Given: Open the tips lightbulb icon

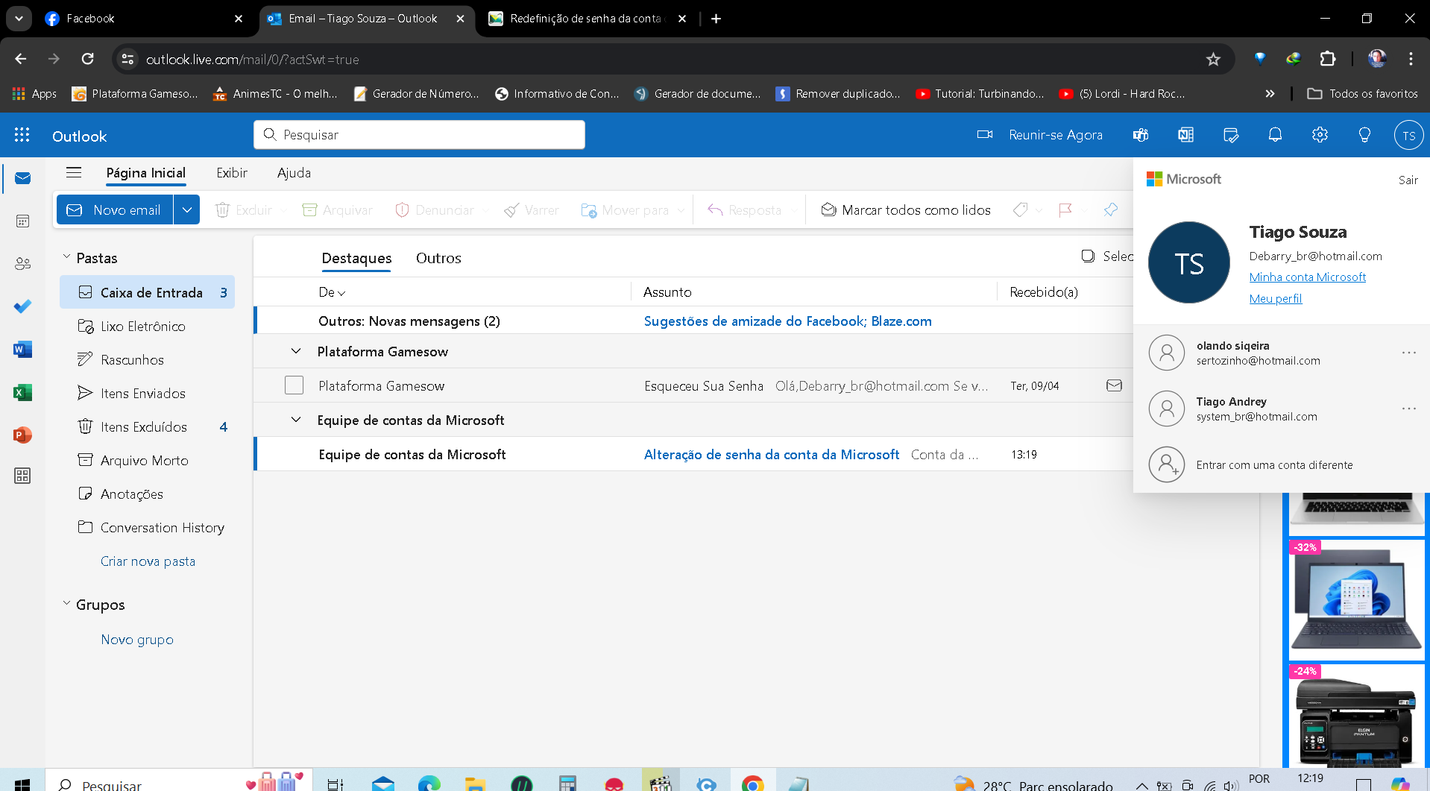Looking at the screenshot, I should 1364,135.
